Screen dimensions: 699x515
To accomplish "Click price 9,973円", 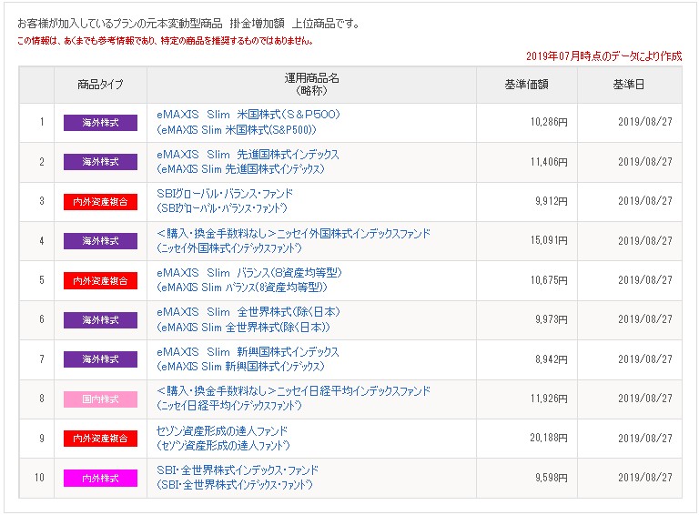I will pyautogui.click(x=552, y=319).
